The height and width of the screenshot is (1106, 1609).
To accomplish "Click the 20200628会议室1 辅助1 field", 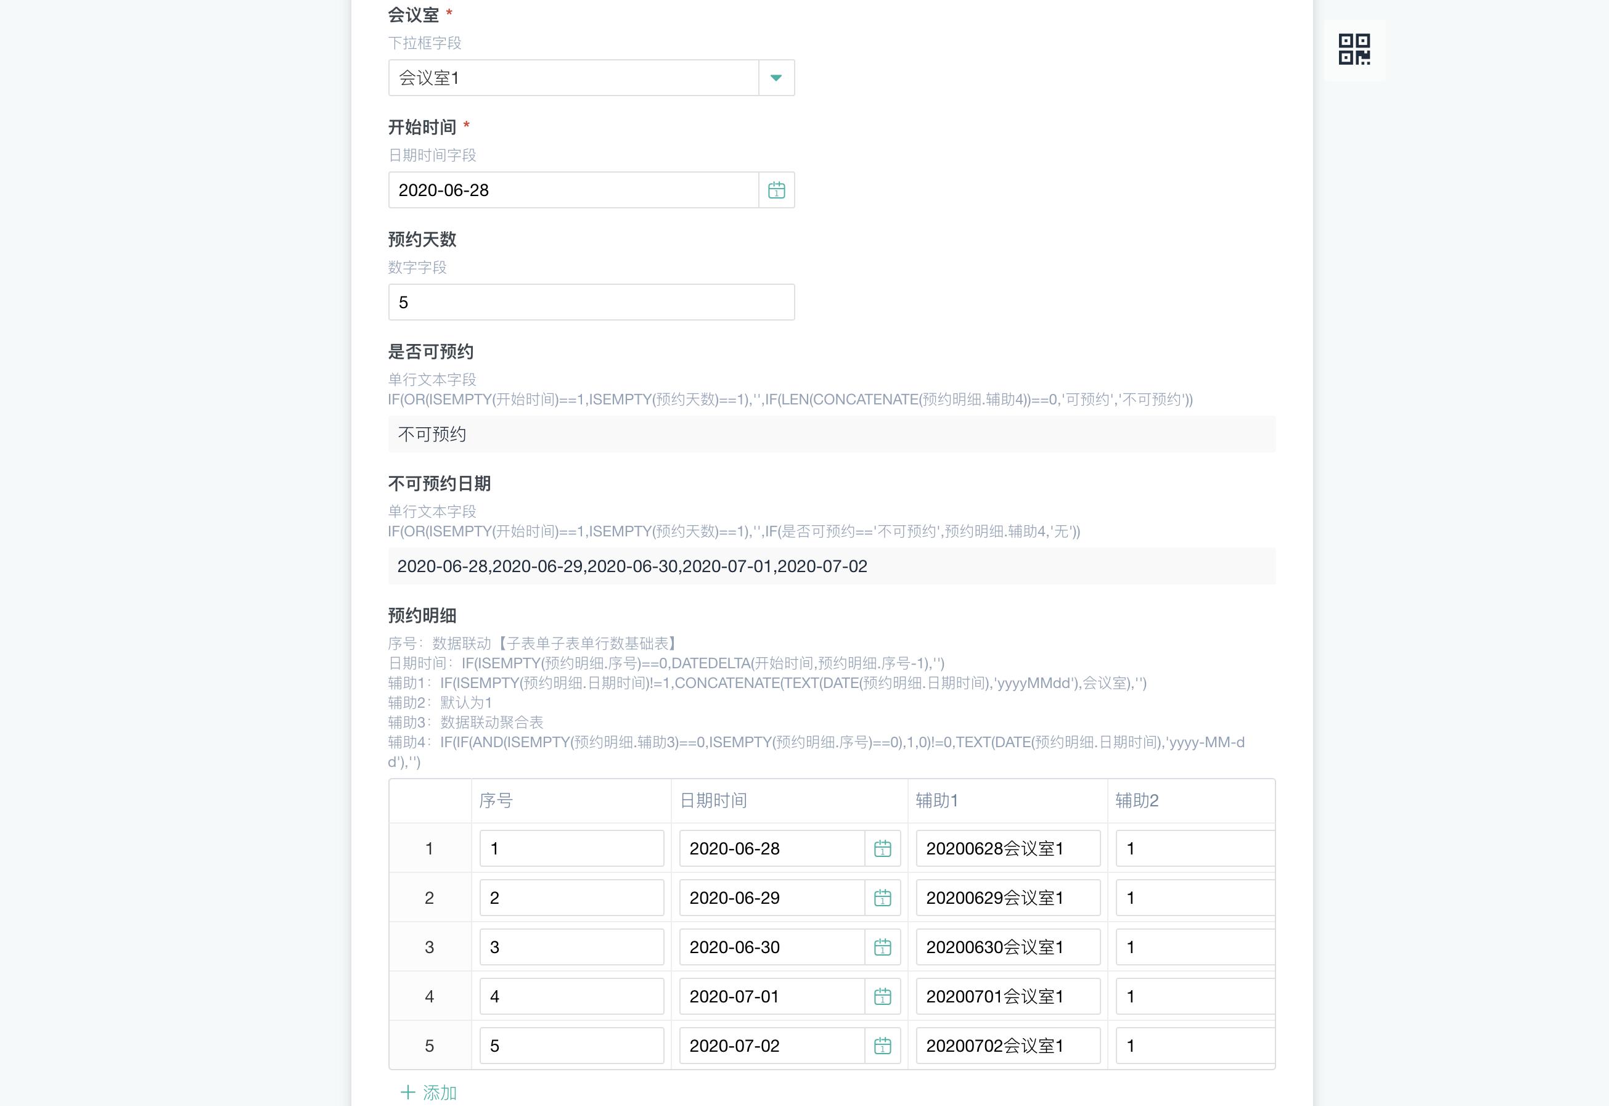I will tap(1007, 848).
